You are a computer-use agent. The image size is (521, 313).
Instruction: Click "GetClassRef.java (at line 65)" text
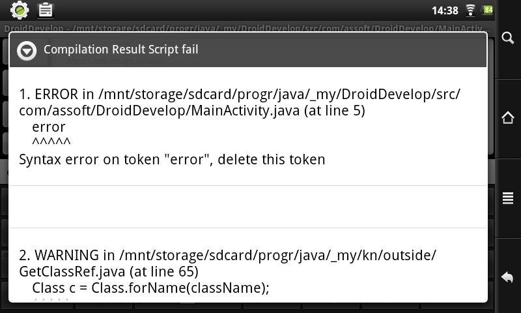109,271
